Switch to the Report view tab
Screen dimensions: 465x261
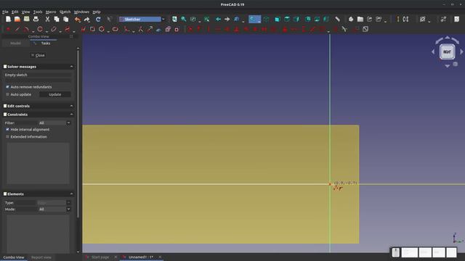[x=41, y=257]
